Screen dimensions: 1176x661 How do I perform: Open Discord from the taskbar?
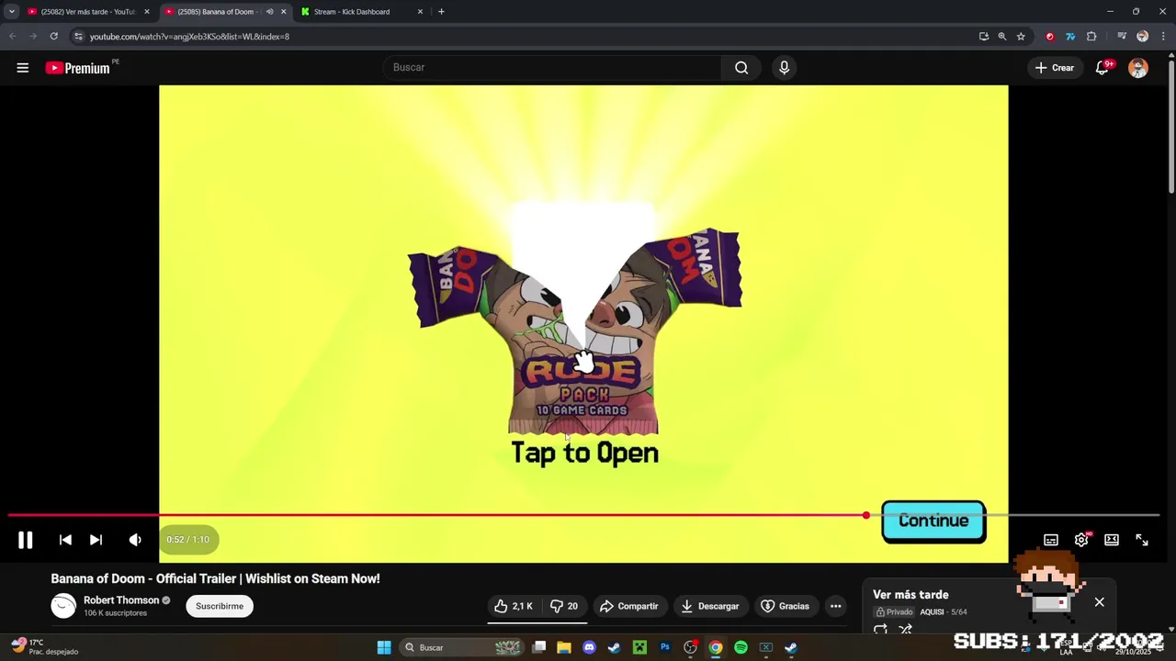[589, 647]
